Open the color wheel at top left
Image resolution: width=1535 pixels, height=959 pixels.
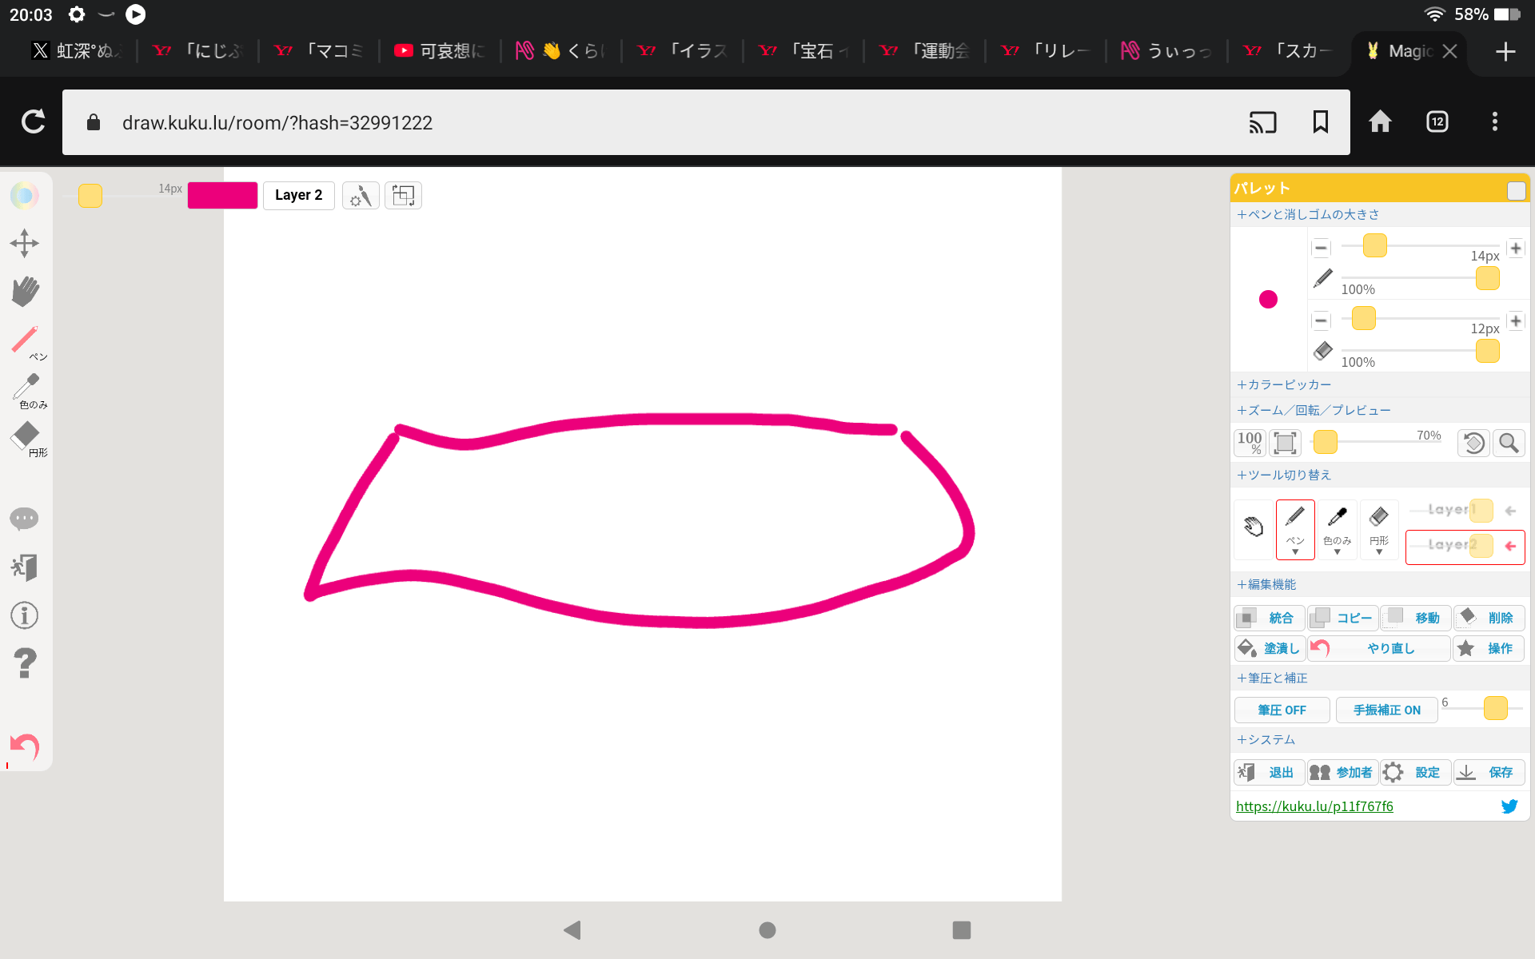point(25,195)
